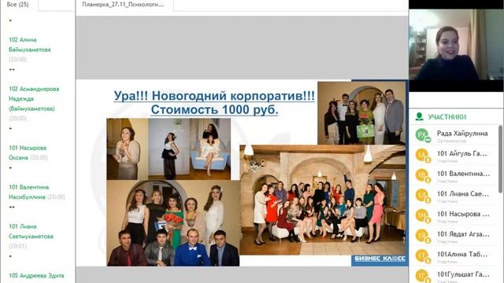Click avatar of 101 Айгуль Га…
Viewport: 504px width, 283px height.
(422, 155)
